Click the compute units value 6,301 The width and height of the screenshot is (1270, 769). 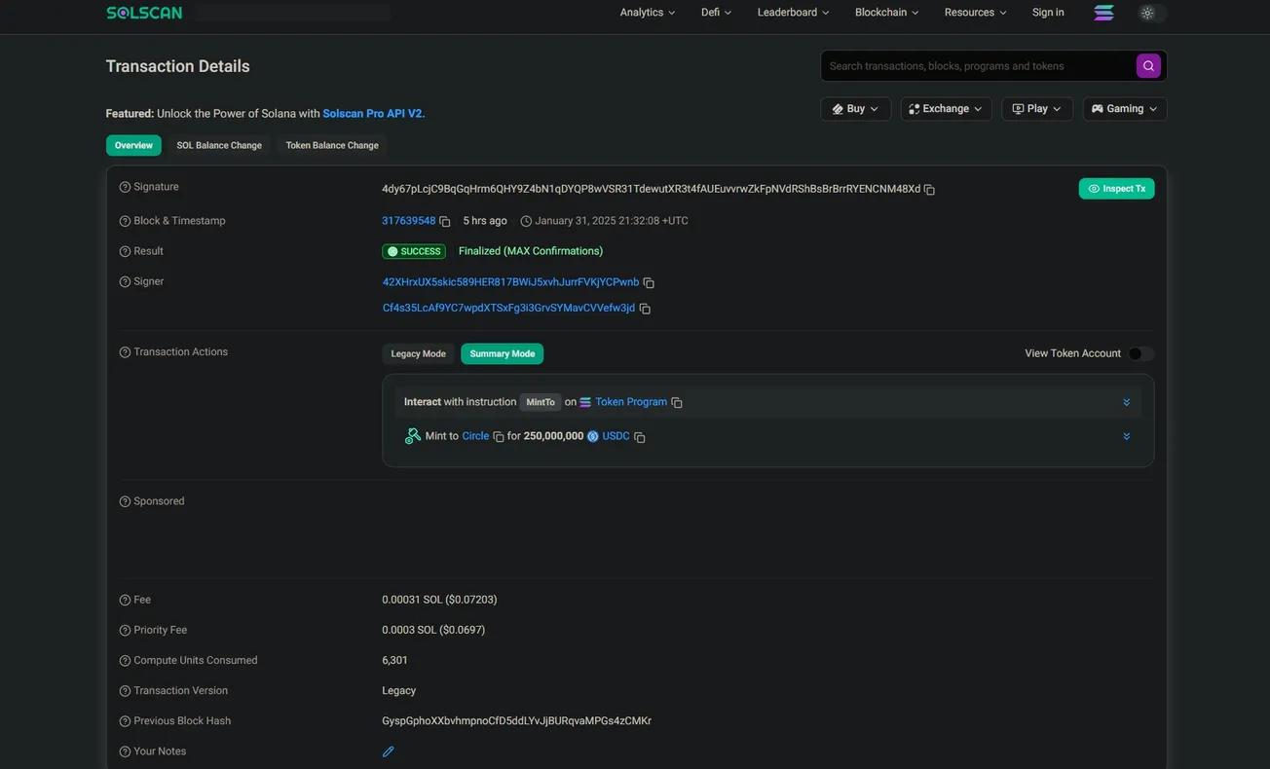394,660
